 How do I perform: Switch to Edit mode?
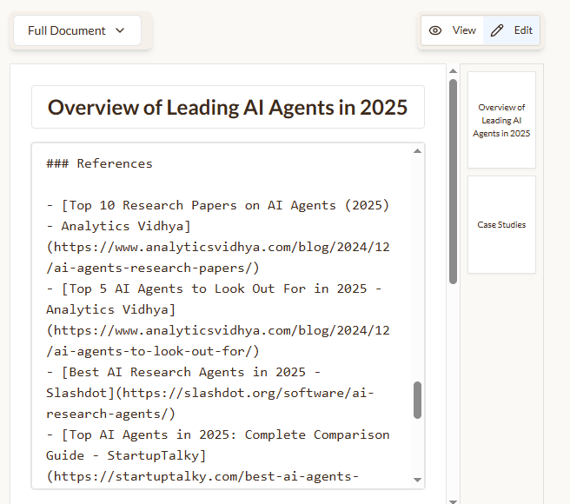click(511, 30)
